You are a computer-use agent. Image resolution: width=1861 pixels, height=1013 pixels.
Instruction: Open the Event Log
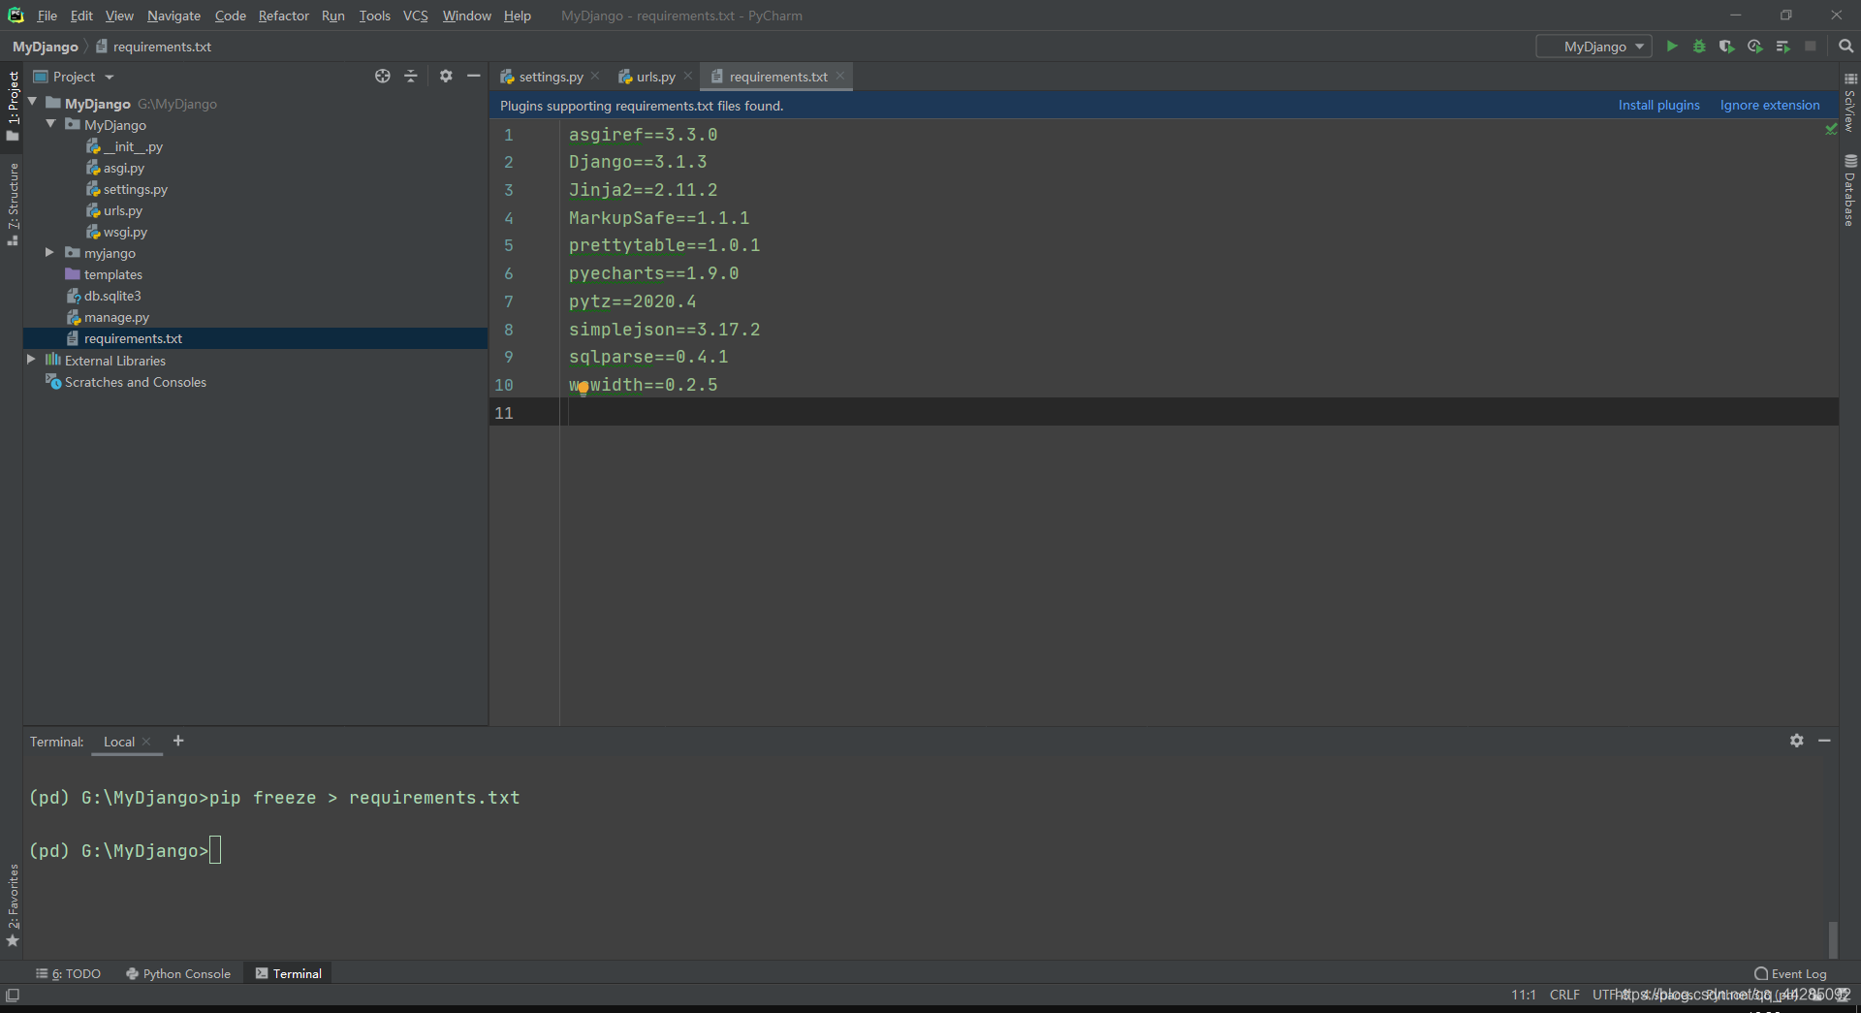tap(1790, 973)
